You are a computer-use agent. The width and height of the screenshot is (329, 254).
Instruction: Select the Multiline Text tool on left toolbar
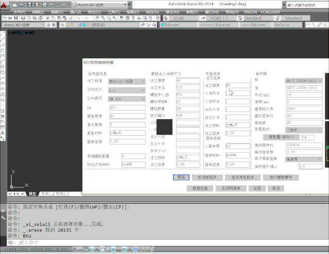point(3,133)
